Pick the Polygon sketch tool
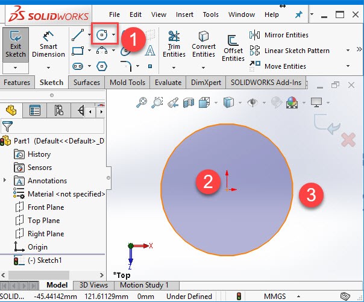Viewport: 364px width, 302px height. (x=102, y=66)
